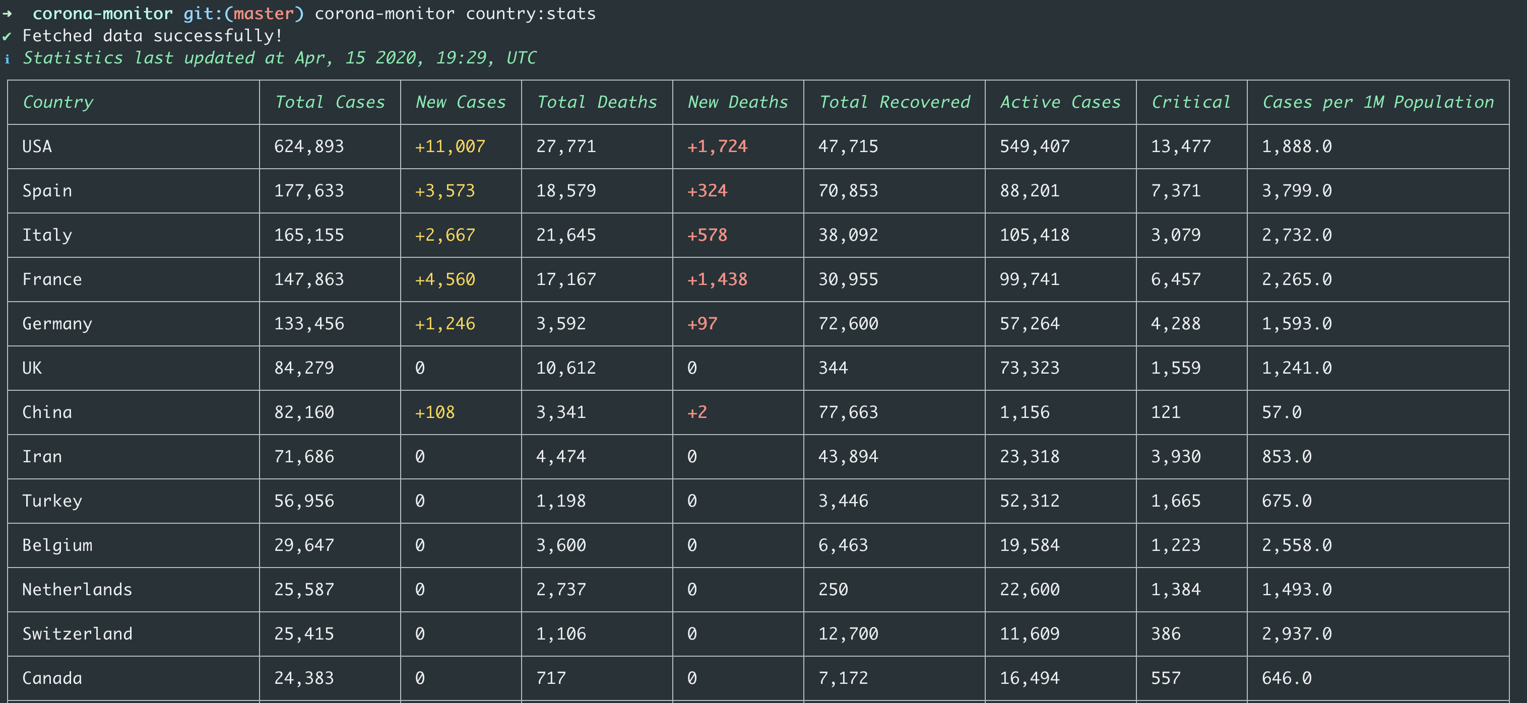Click the Total Cases column header
The height and width of the screenshot is (703, 1527).
(330, 102)
